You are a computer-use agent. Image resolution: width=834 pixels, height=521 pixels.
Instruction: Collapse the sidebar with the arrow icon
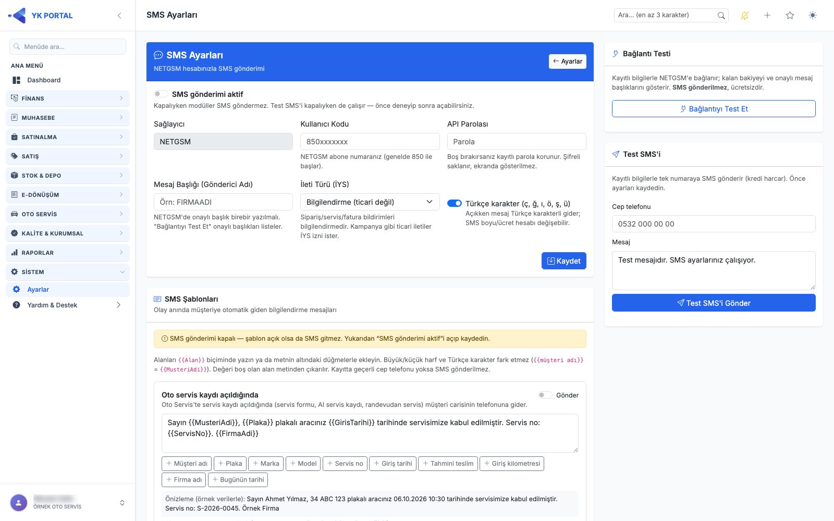click(x=119, y=16)
